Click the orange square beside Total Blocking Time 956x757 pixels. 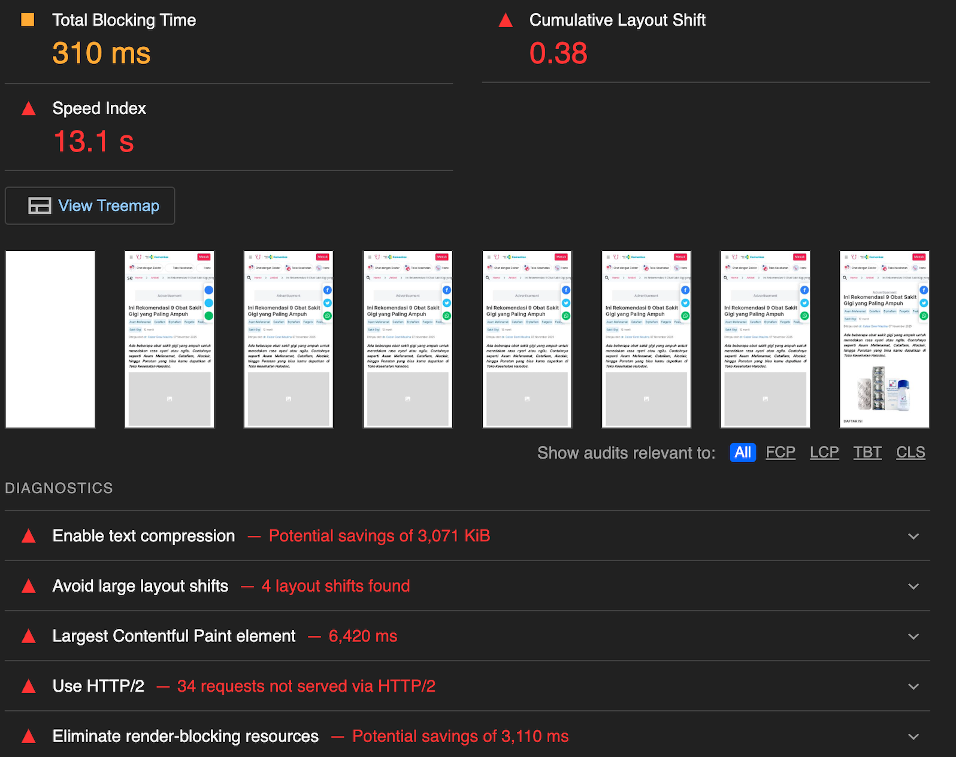pyautogui.click(x=28, y=20)
